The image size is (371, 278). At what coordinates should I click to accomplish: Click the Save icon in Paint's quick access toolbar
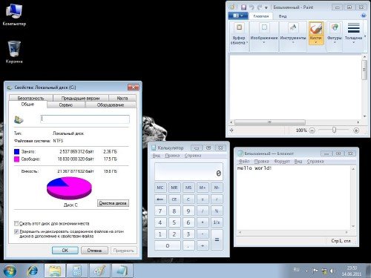click(243, 7)
